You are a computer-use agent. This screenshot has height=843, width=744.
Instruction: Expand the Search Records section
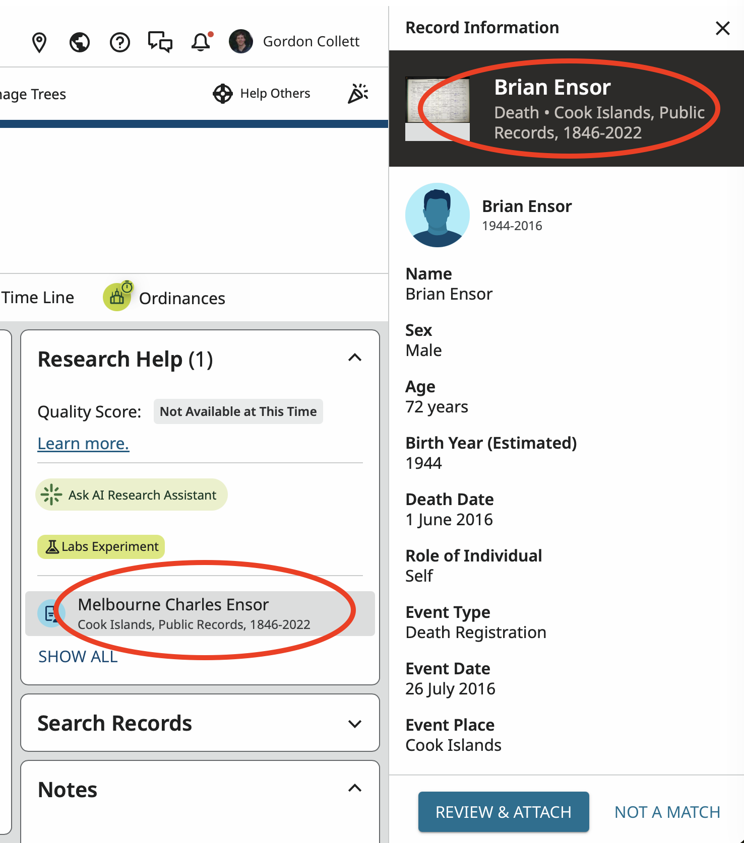coord(355,724)
